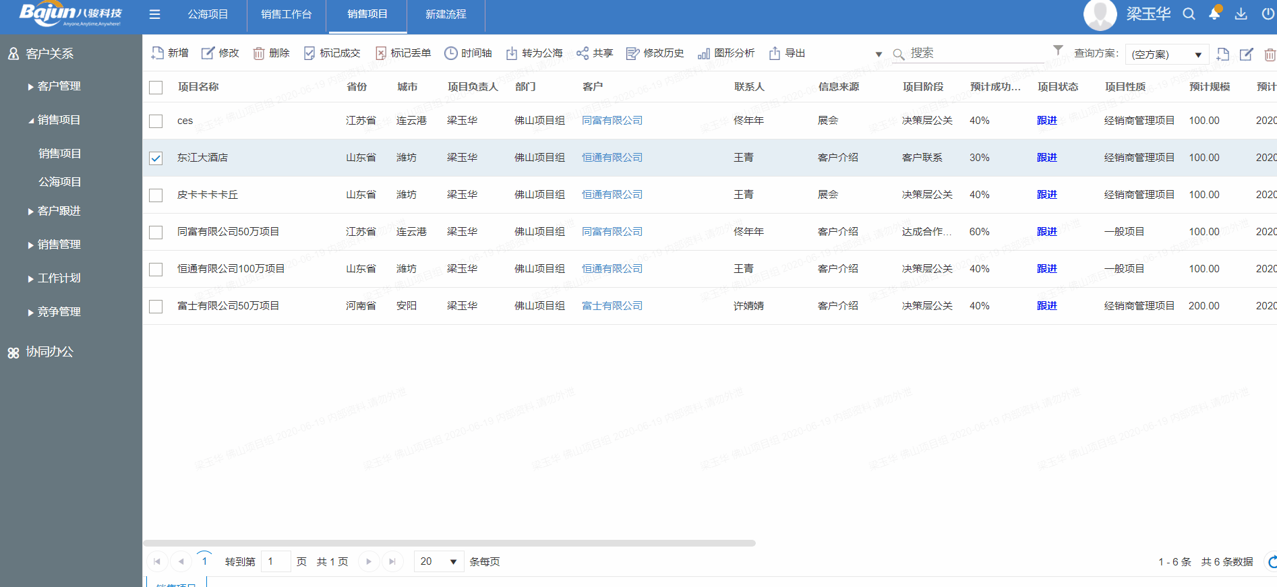Screen dimensions: 1277x587
Task: Click 跟进 status link for ces row
Action: [x=1046, y=121]
